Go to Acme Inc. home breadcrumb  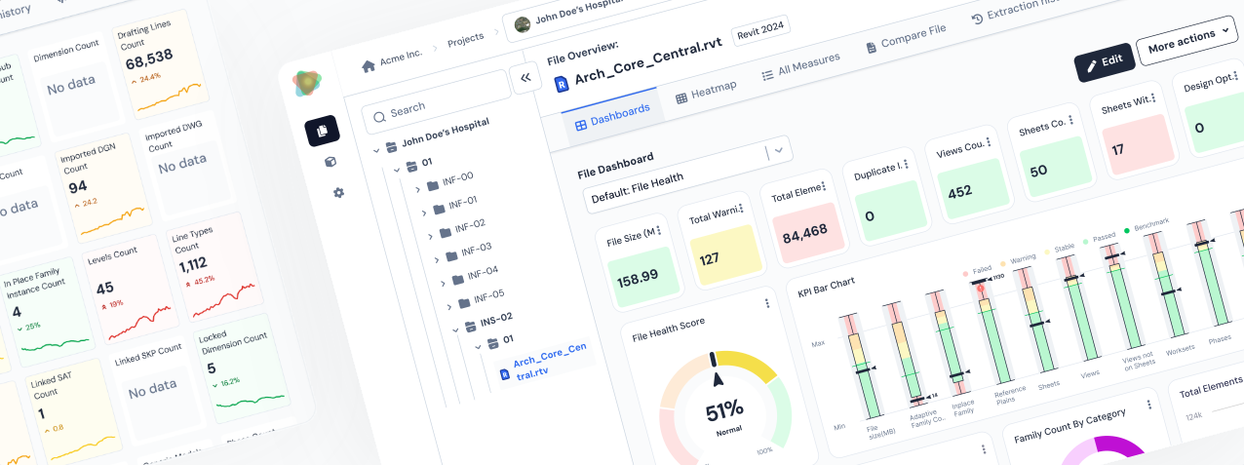[392, 58]
